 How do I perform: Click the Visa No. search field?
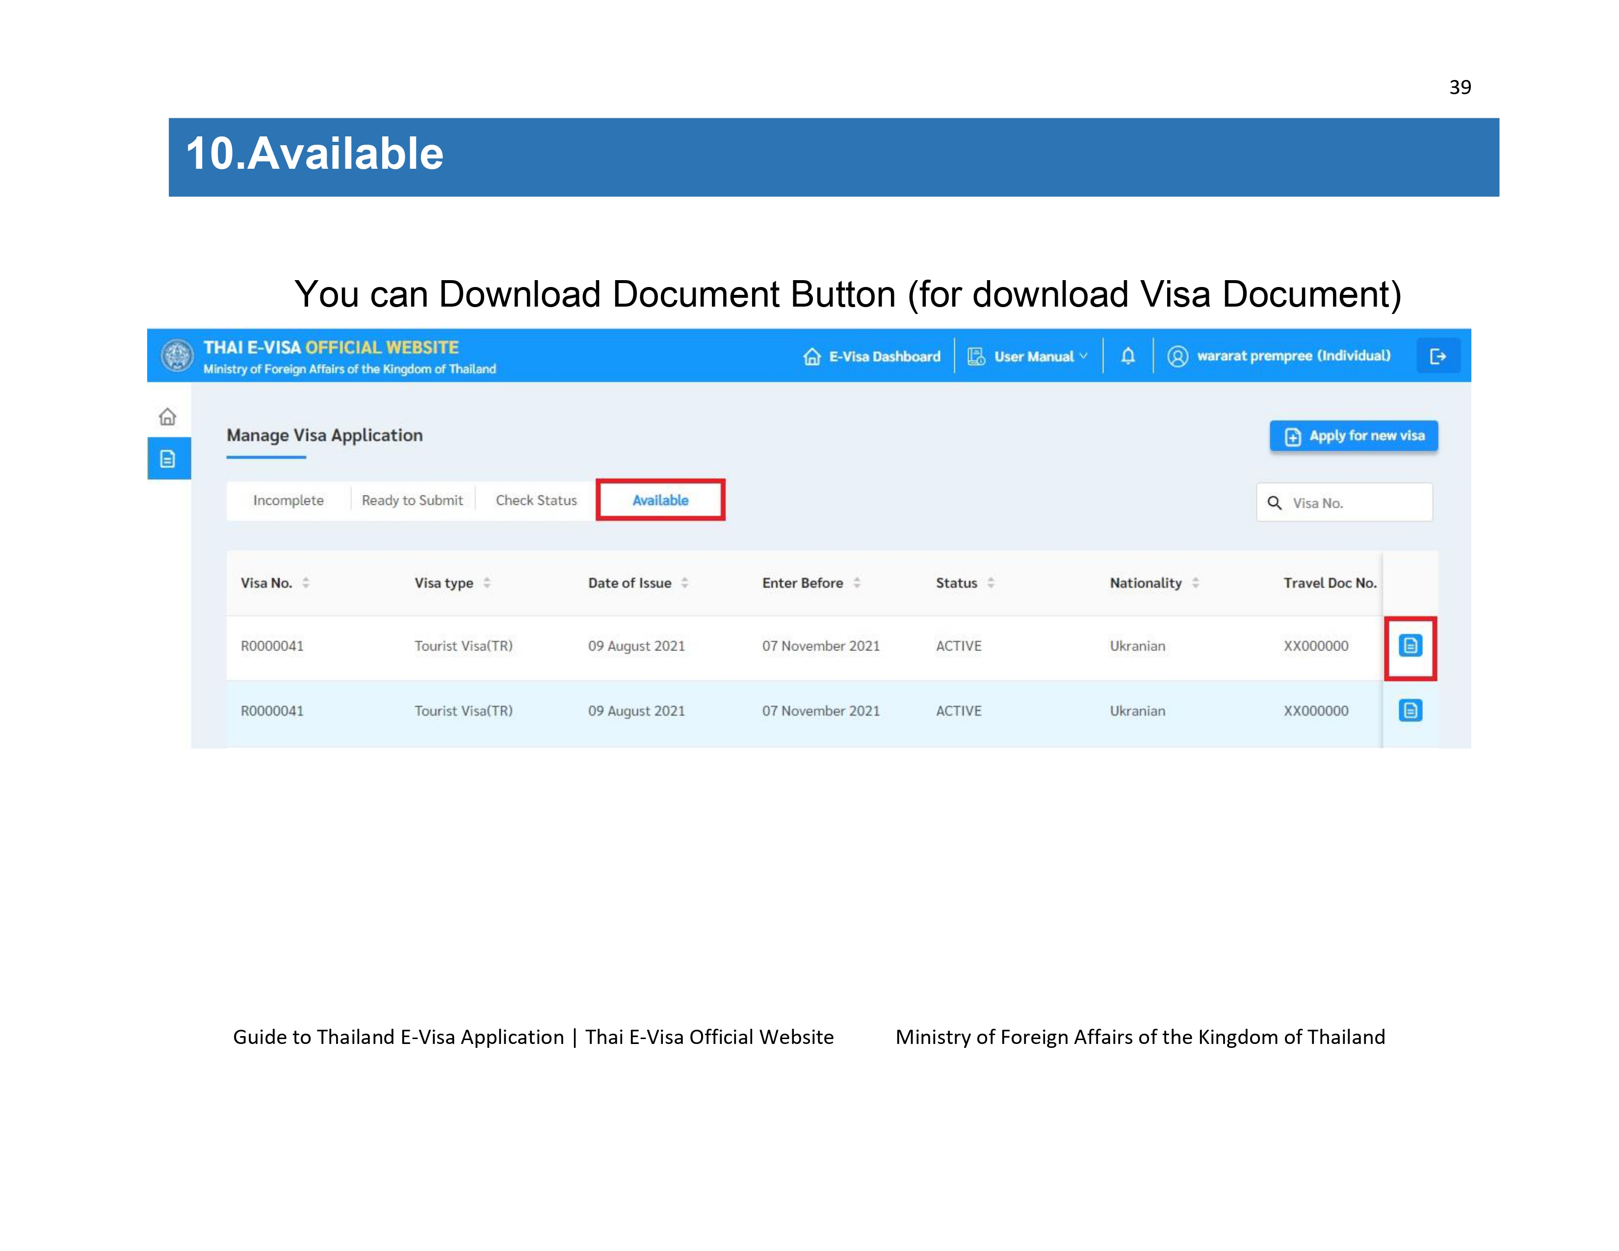pyautogui.click(x=1344, y=502)
